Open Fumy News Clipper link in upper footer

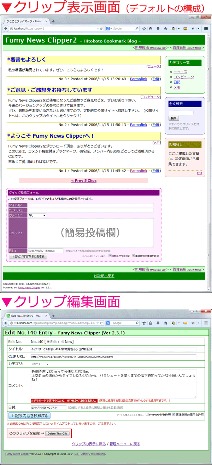click(x=29, y=288)
